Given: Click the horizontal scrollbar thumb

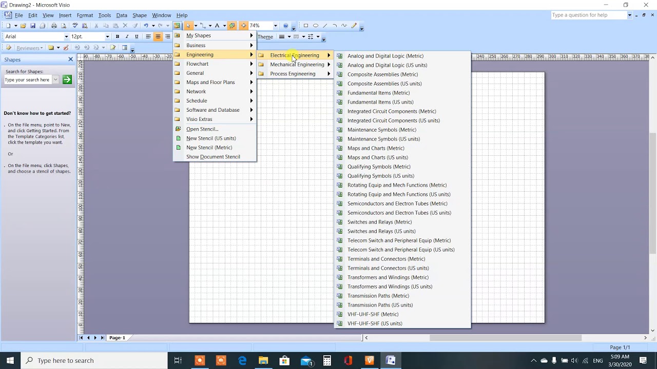Looking at the screenshot, I should click(x=506, y=338).
